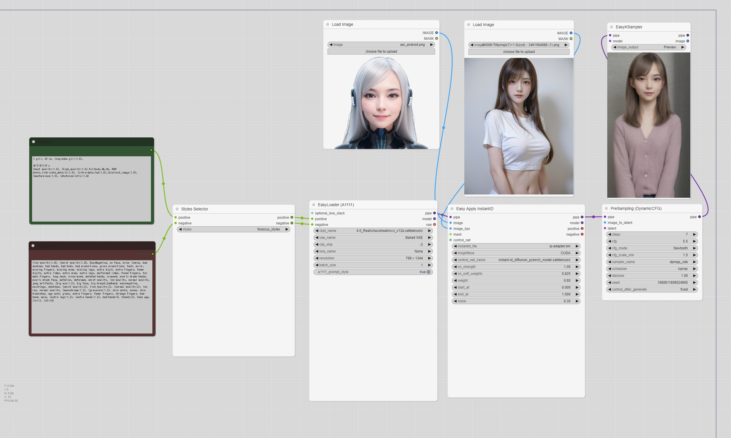The height and width of the screenshot is (438, 731).
Task: Open the scheduler karras dropdown
Action: (x=652, y=269)
